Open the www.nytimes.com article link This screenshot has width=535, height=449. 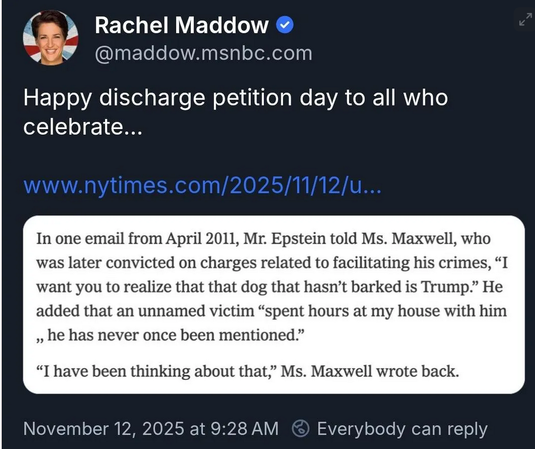202,185
